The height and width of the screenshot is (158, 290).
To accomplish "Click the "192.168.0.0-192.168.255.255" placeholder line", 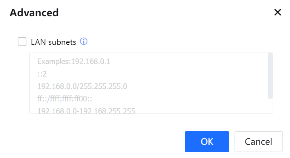I will point(86,110).
